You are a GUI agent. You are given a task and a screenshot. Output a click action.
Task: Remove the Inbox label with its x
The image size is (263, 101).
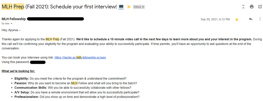click(x=143, y=7)
